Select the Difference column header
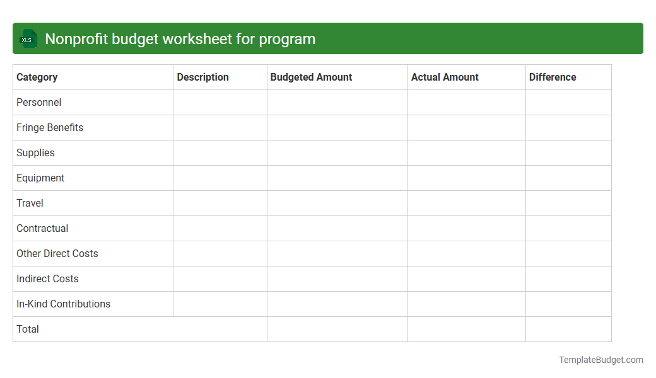This screenshot has height=378, width=656. (x=553, y=77)
